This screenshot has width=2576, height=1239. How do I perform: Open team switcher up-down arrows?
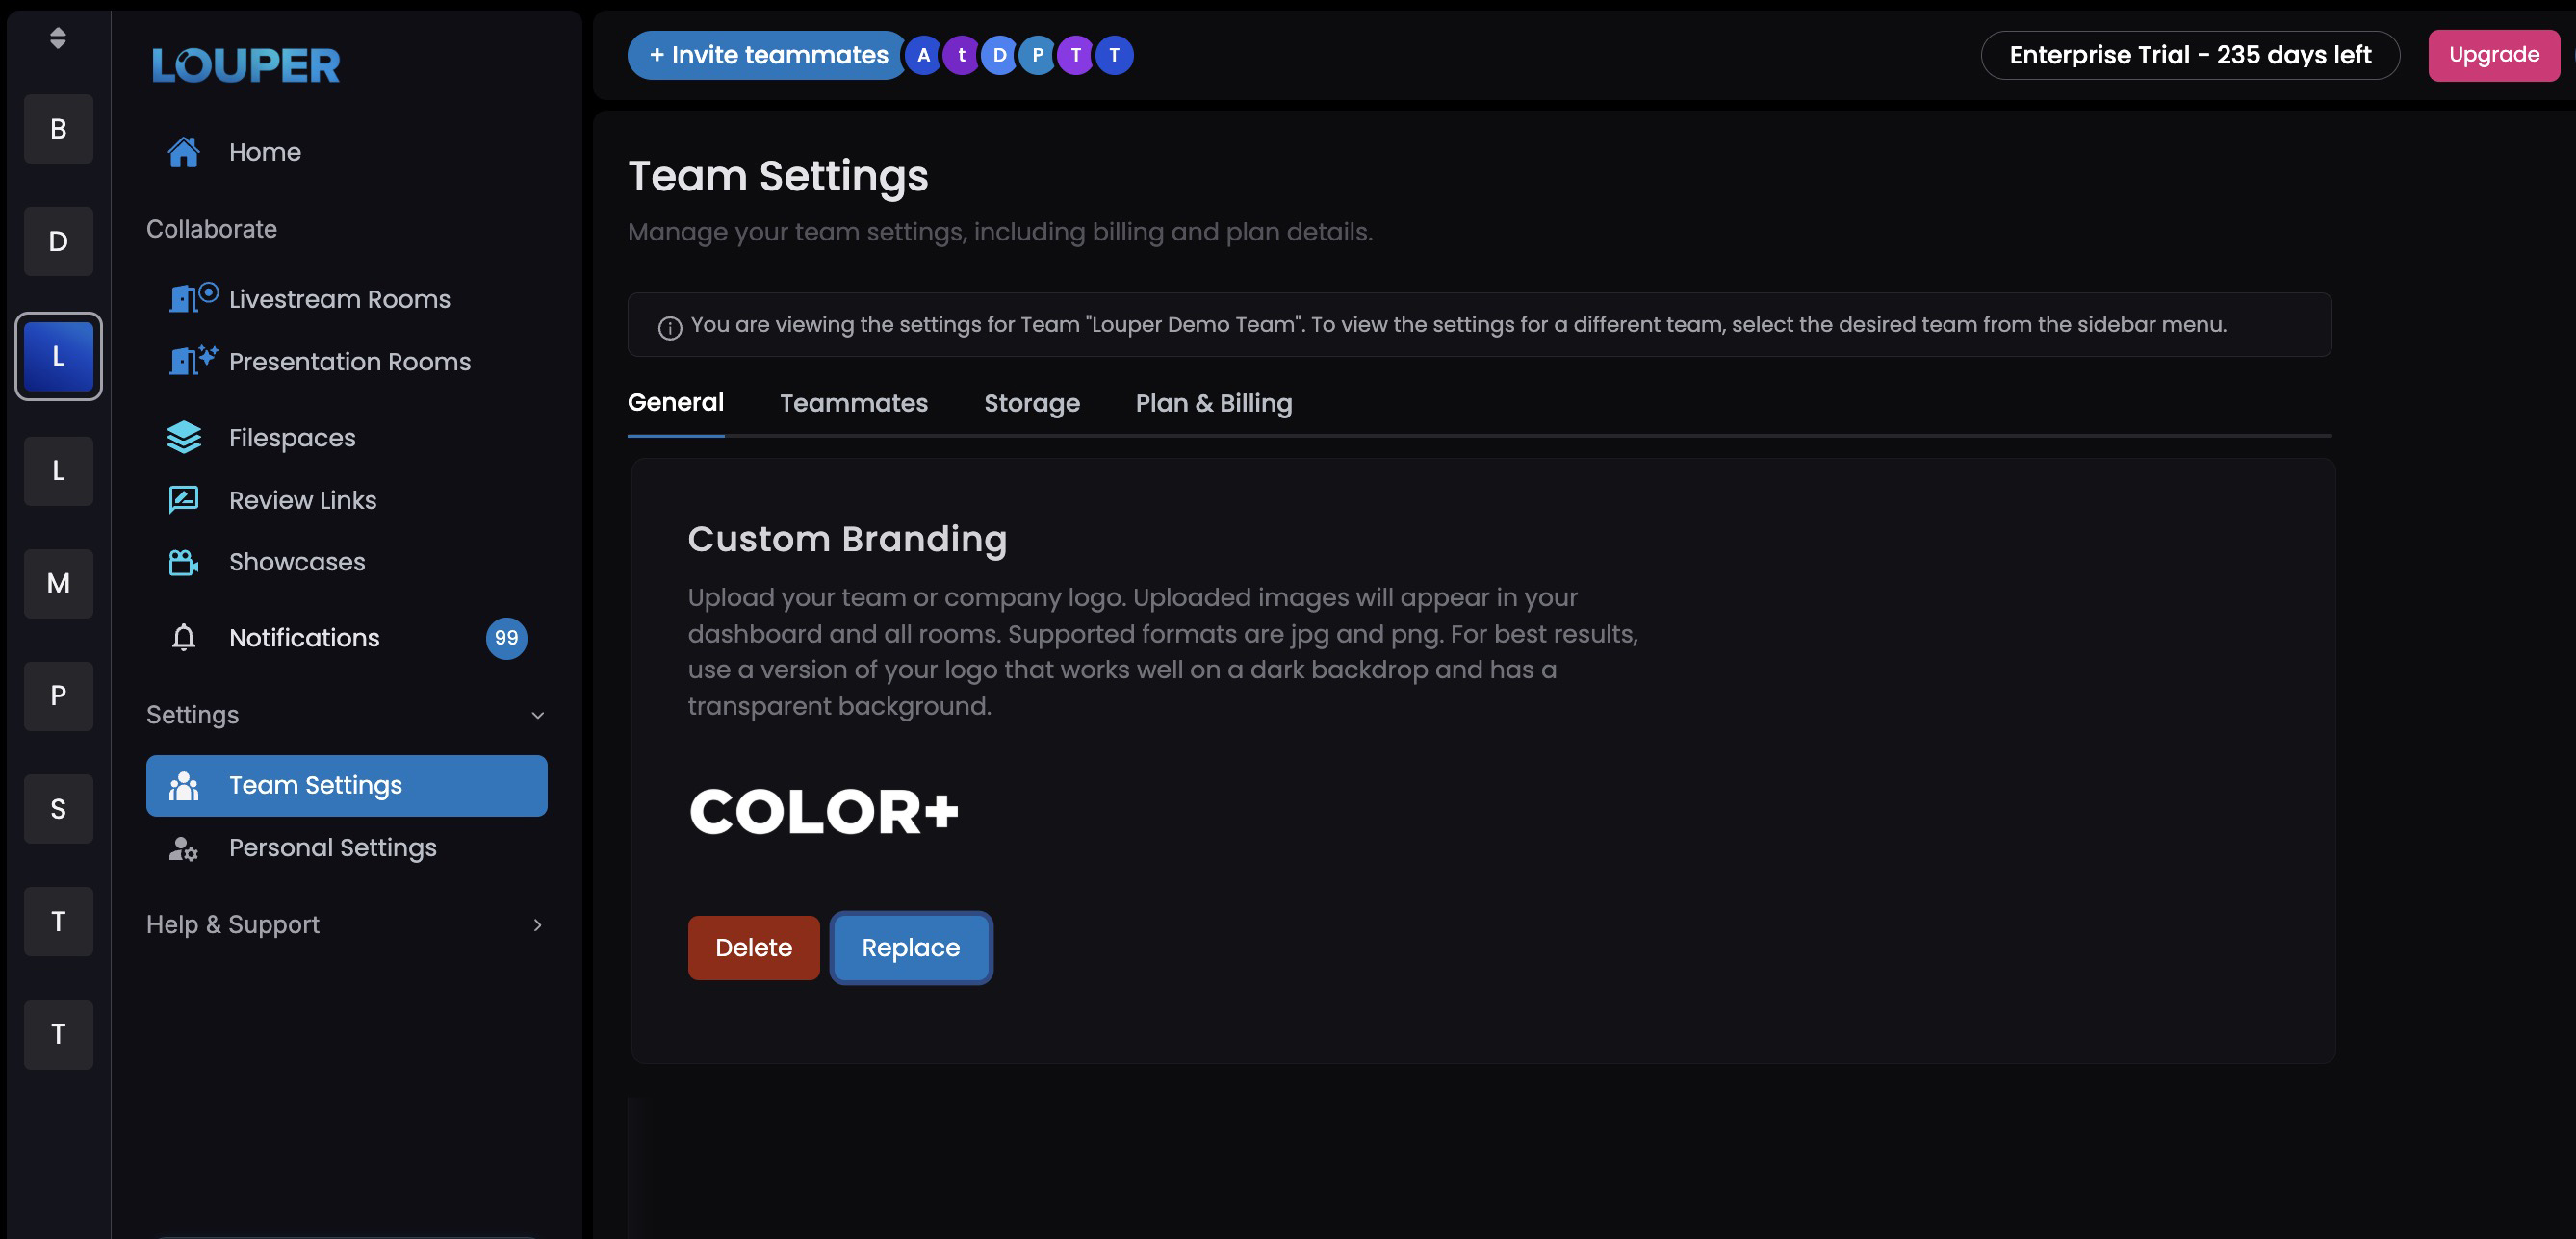(x=58, y=38)
